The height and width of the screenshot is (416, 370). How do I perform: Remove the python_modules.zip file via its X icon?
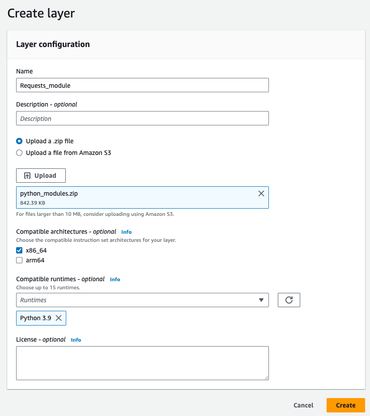click(x=261, y=193)
